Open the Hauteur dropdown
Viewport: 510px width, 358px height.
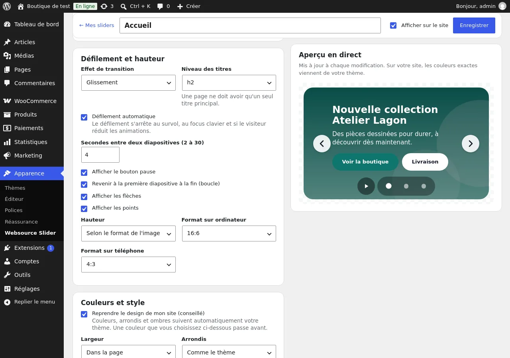point(128,233)
